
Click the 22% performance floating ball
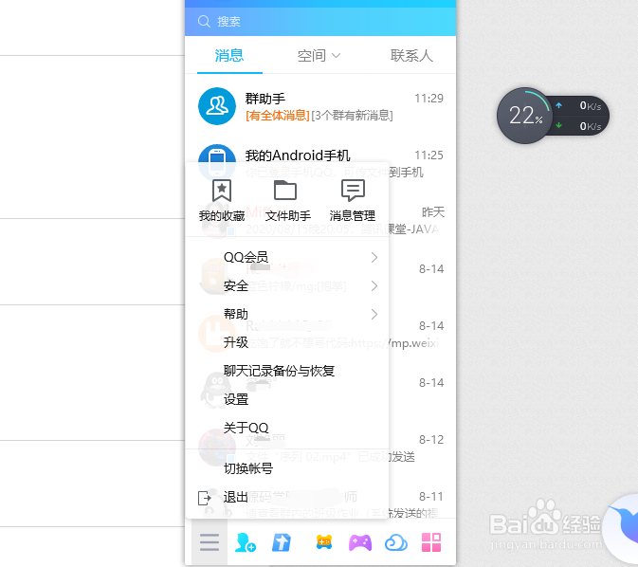[x=524, y=116]
